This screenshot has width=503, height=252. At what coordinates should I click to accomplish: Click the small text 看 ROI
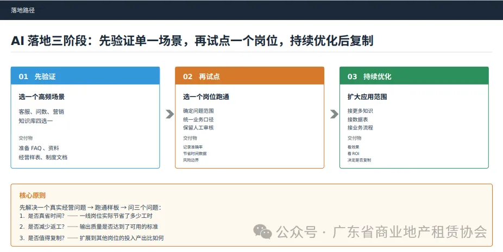(354, 153)
